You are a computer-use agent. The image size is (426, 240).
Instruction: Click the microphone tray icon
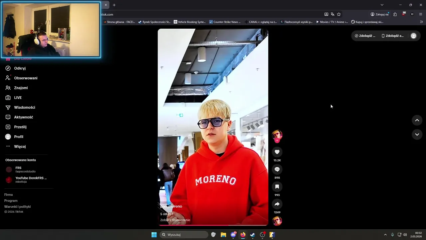point(392,235)
